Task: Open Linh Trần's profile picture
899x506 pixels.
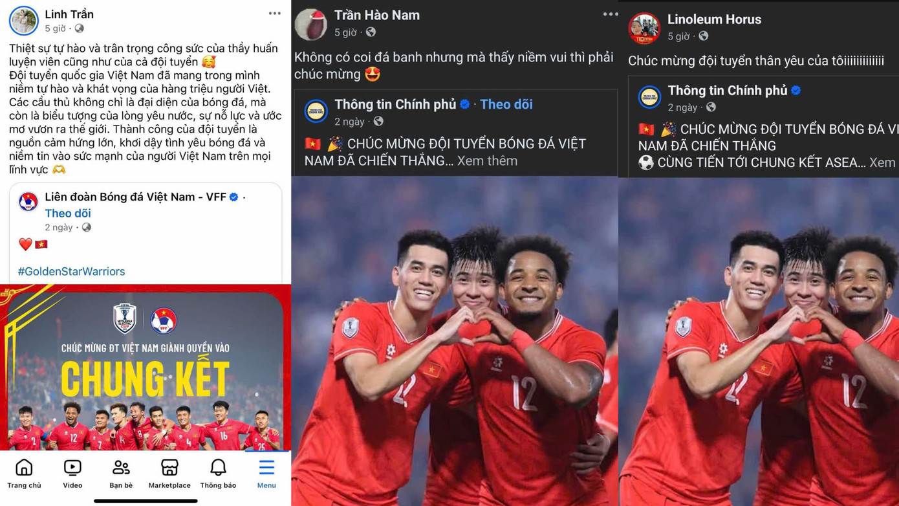Action: (24, 21)
